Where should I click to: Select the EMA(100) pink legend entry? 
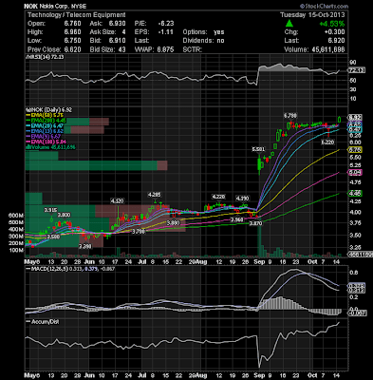[47, 142]
